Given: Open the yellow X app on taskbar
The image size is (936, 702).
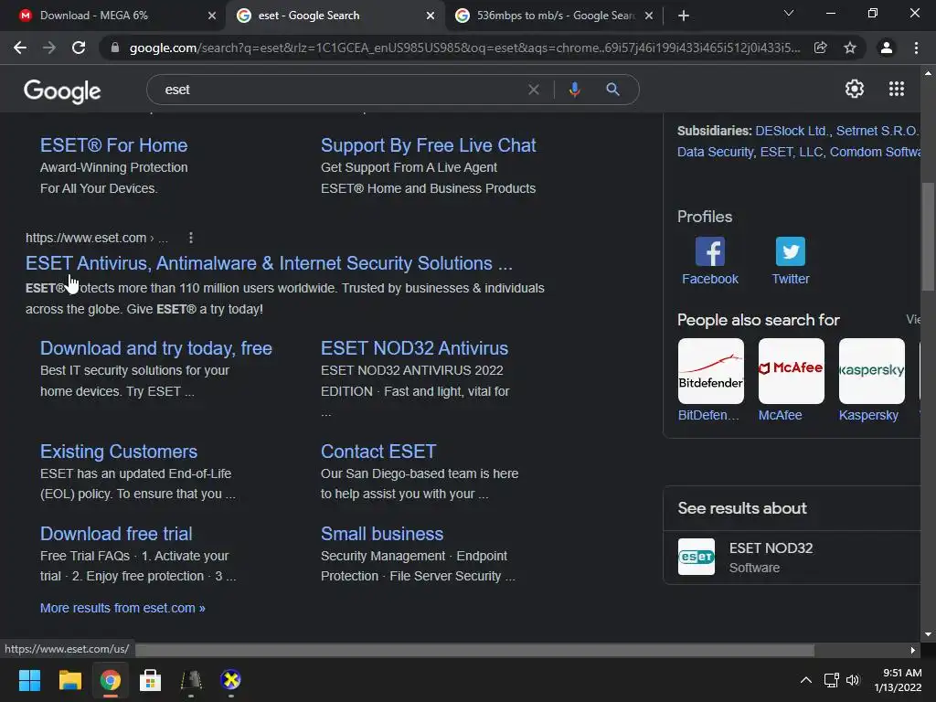Looking at the screenshot, I should pos(230,680).
